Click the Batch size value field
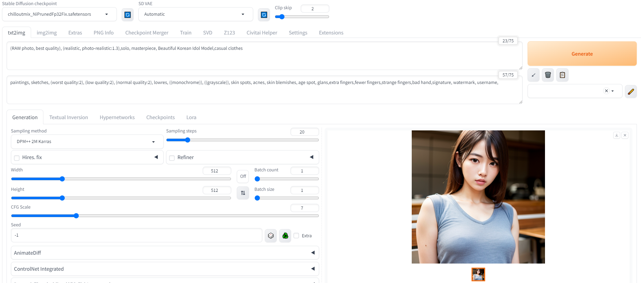 coord(304,190)
